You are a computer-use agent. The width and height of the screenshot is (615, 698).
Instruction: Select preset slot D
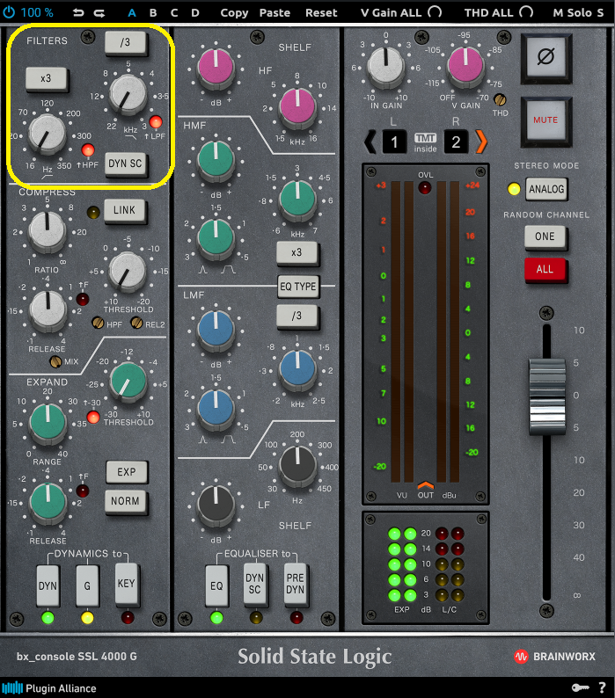(x=195, y=12)
